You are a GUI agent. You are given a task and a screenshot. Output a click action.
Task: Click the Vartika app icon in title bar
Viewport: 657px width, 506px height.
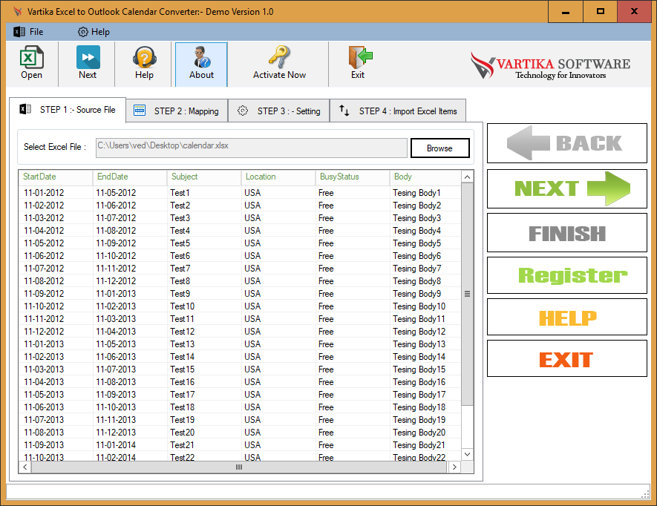point(17,11)
